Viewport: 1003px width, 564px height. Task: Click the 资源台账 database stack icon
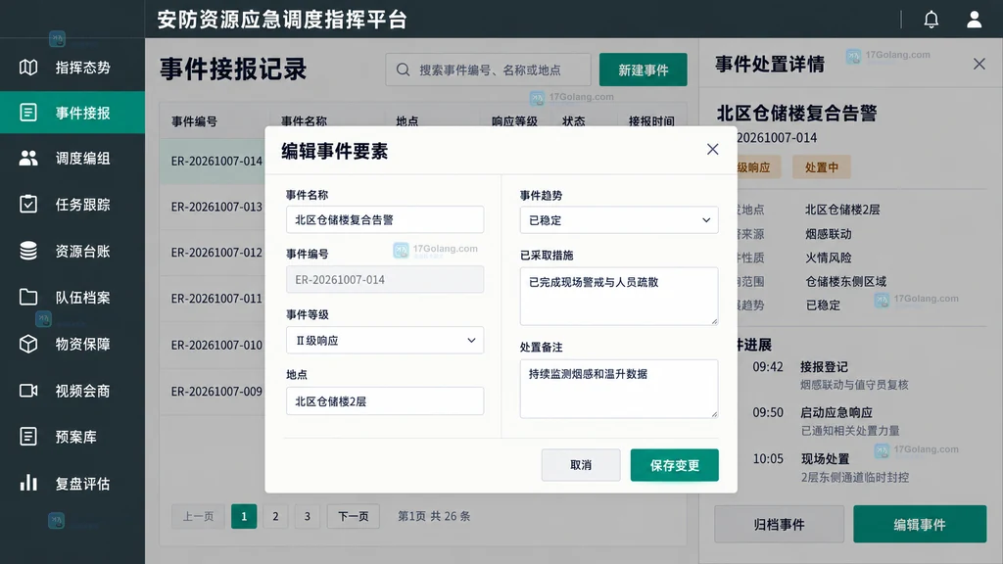pyautogui.click(x=28, y=251)
